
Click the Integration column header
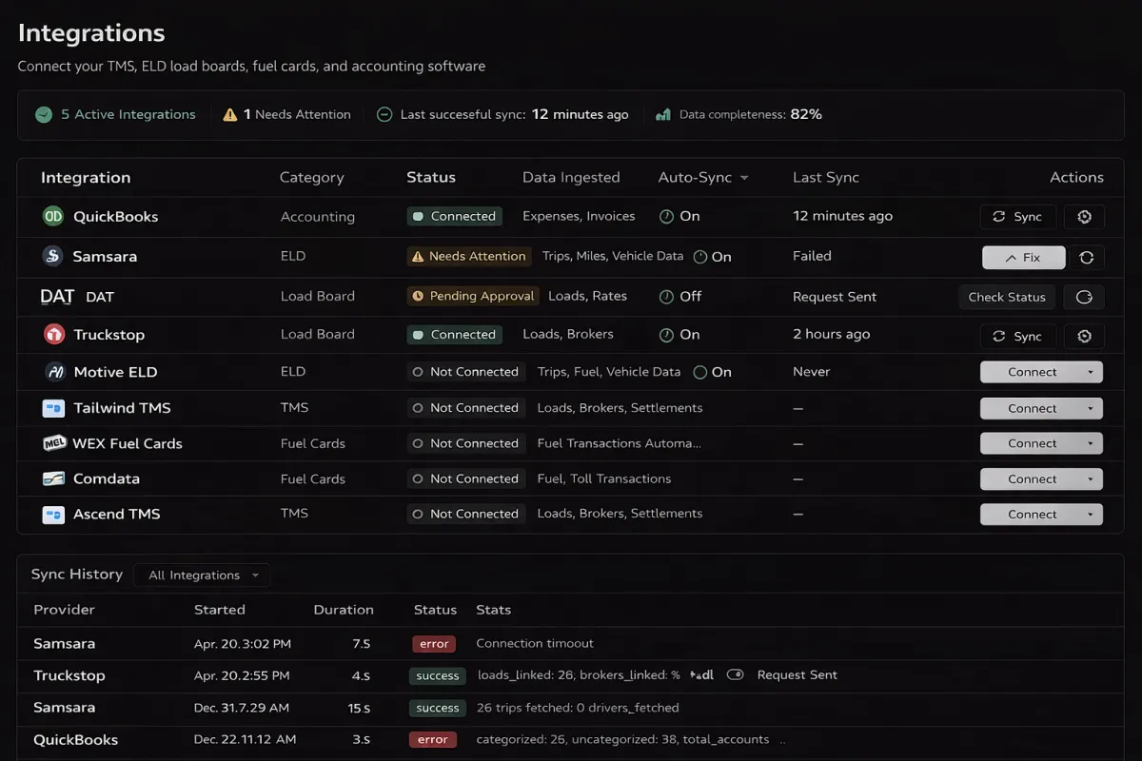pos(86,178)
